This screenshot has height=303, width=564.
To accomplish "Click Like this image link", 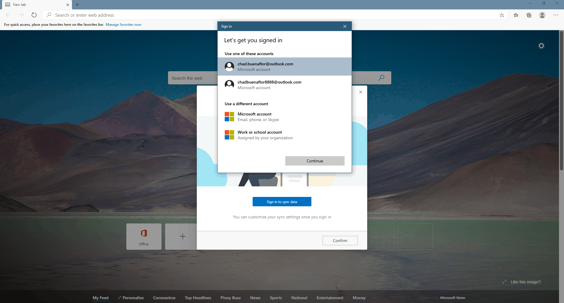I will tap(526, 282).
